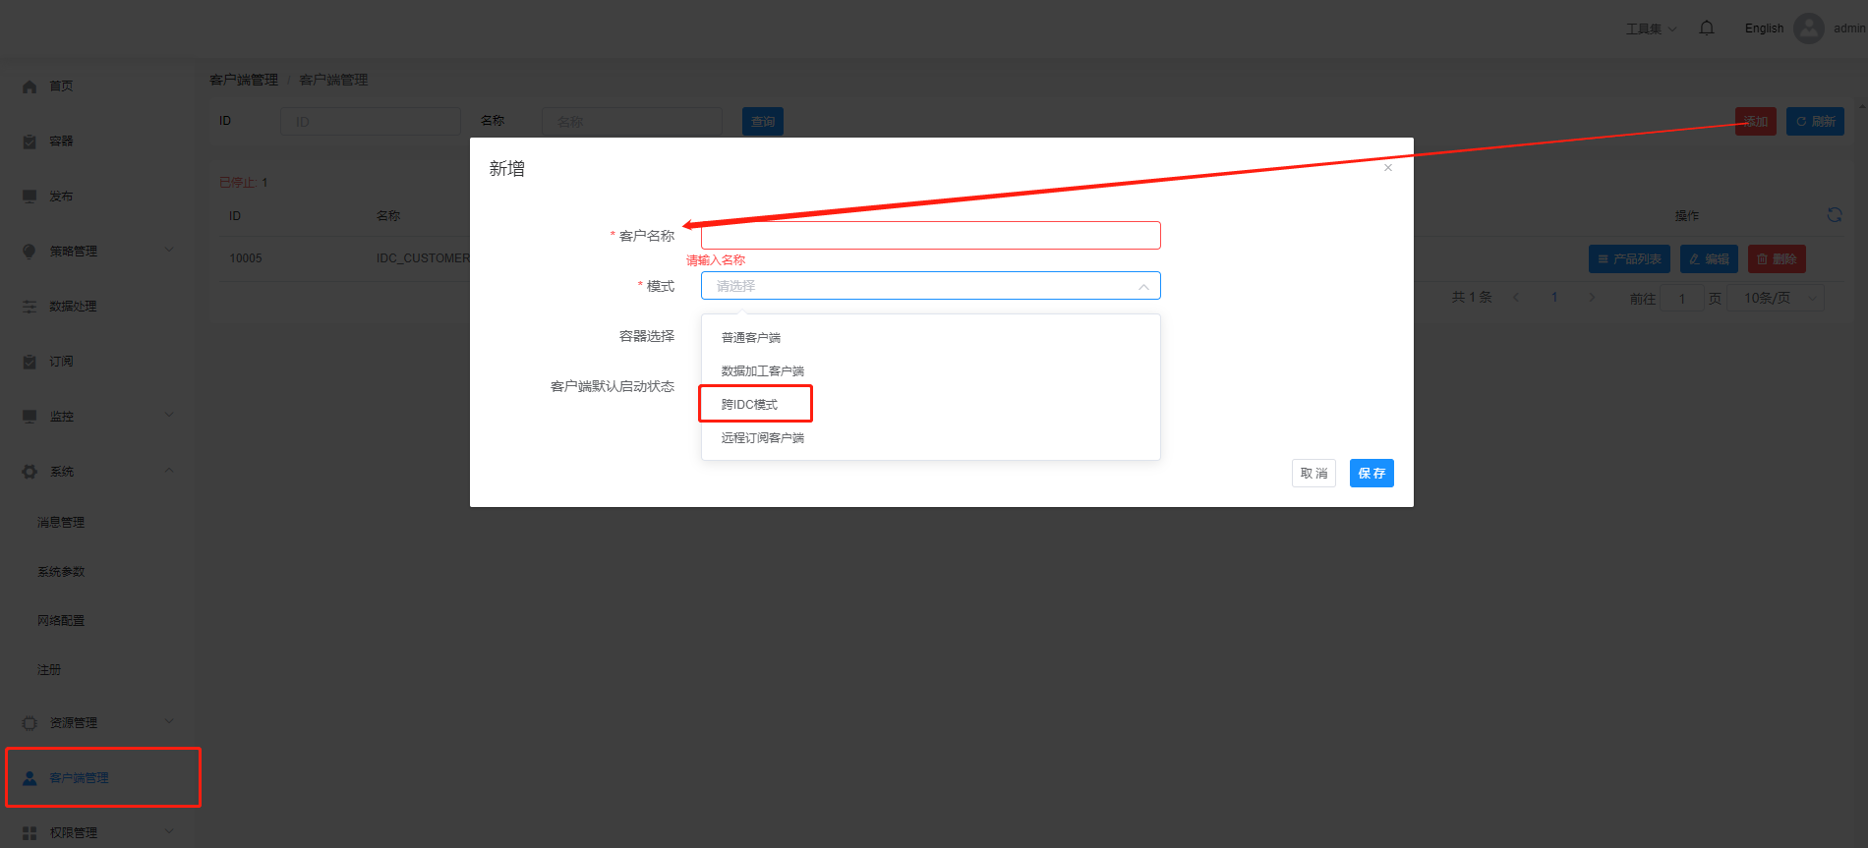
Task: Expand the 工具集 dropdown menu
Action: (x=1651, y=28)
